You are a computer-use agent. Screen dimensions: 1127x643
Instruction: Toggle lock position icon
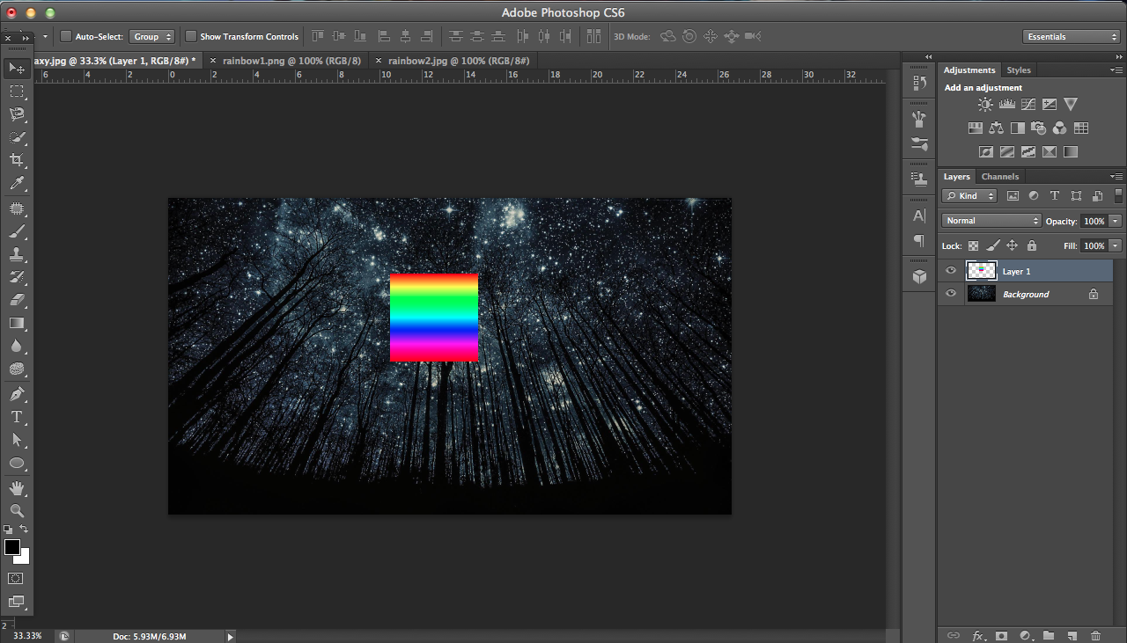(1013, 246)
